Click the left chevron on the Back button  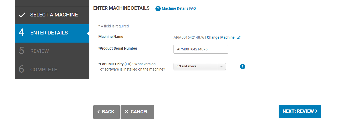[99, 112]
